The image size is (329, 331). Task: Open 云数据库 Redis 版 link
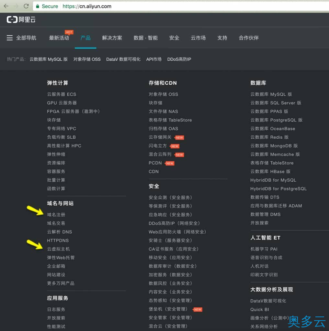coord(269,137)
